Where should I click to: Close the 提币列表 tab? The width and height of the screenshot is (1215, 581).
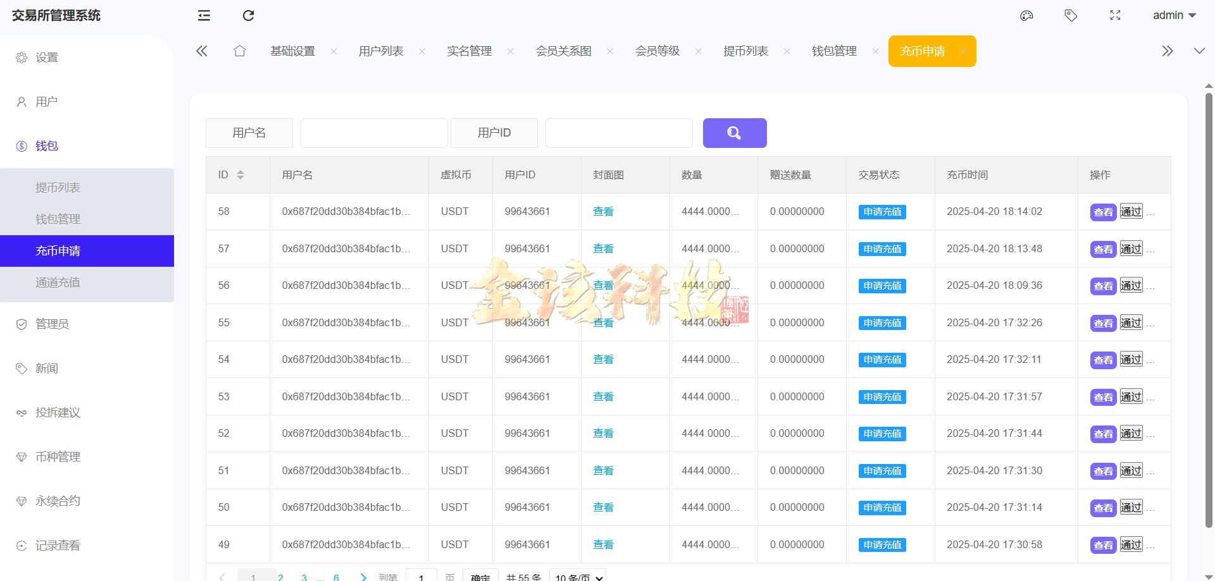[x=787, y=51]
